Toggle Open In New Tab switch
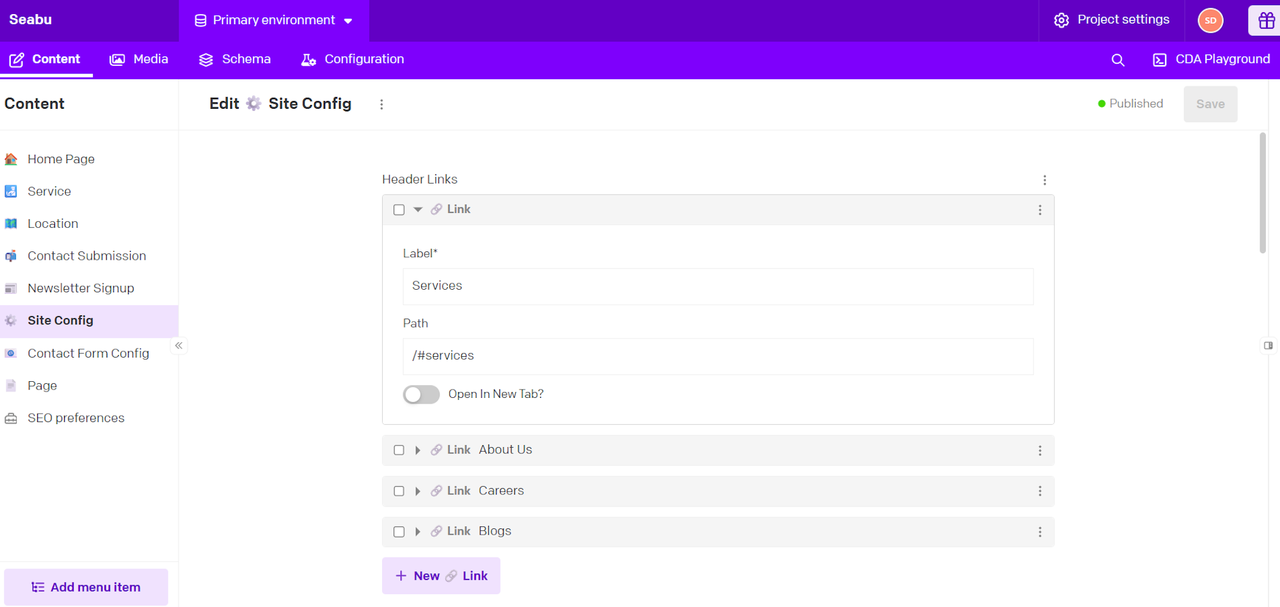 coord(421,395)
